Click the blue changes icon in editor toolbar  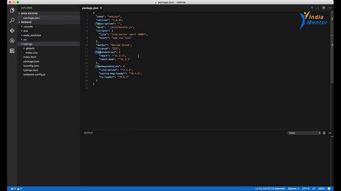pos(312,8)
